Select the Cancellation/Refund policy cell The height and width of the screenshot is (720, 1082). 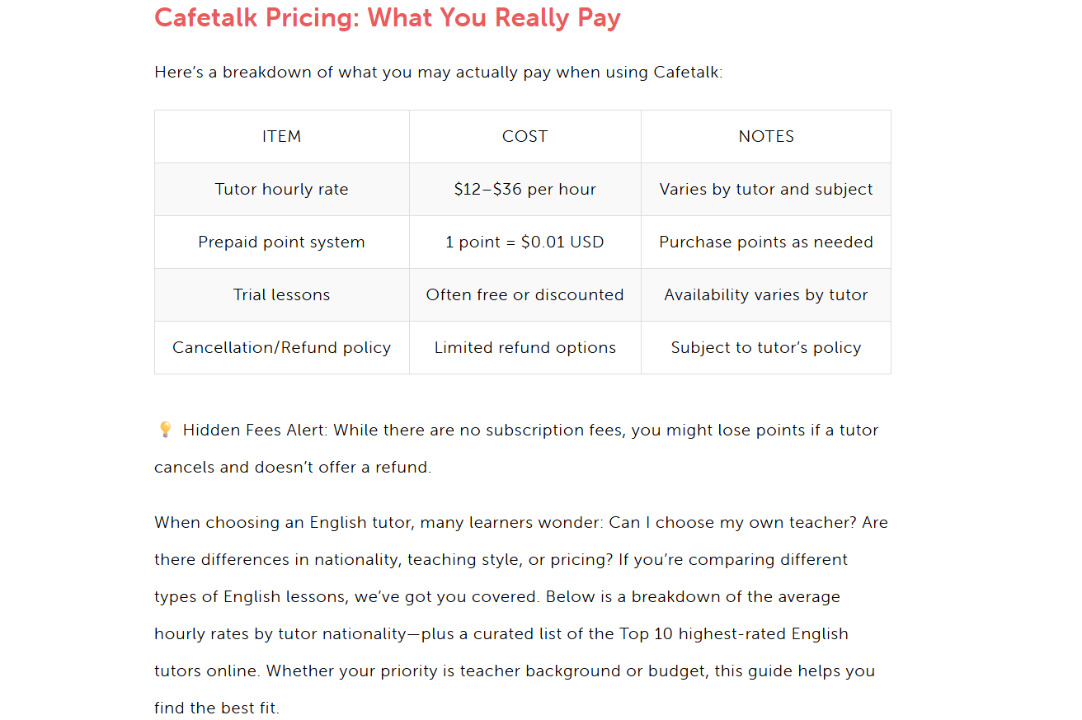281,348
